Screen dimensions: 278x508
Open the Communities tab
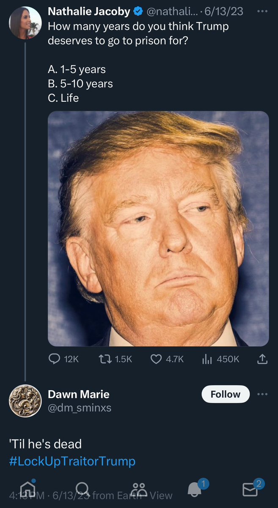point(138,489)
